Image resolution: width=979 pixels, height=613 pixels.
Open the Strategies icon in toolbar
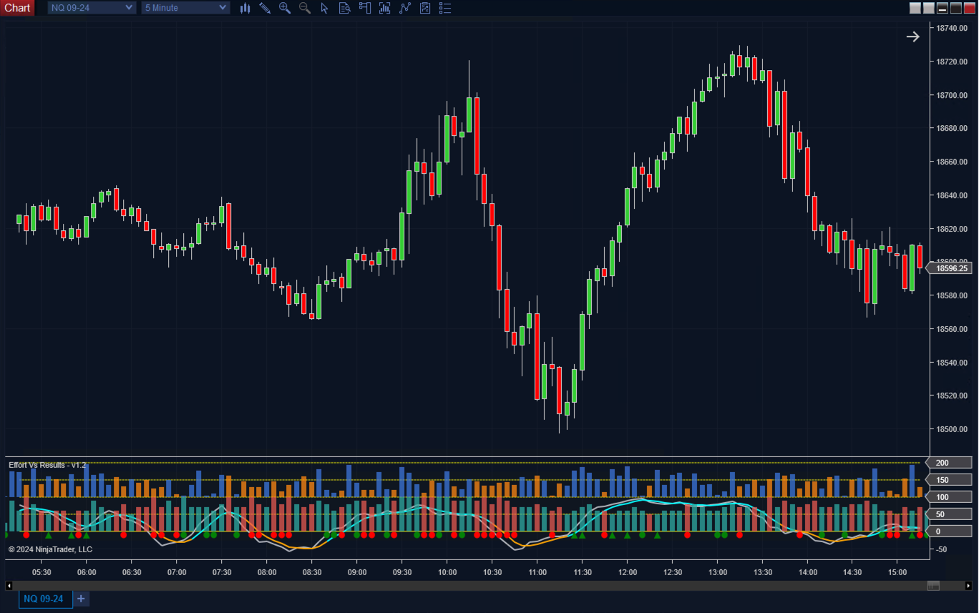pyautogui.click(x=405, y=8)
